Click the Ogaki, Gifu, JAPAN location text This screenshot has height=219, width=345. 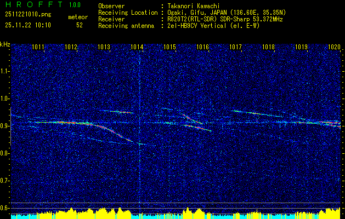[x=227, y=13]
